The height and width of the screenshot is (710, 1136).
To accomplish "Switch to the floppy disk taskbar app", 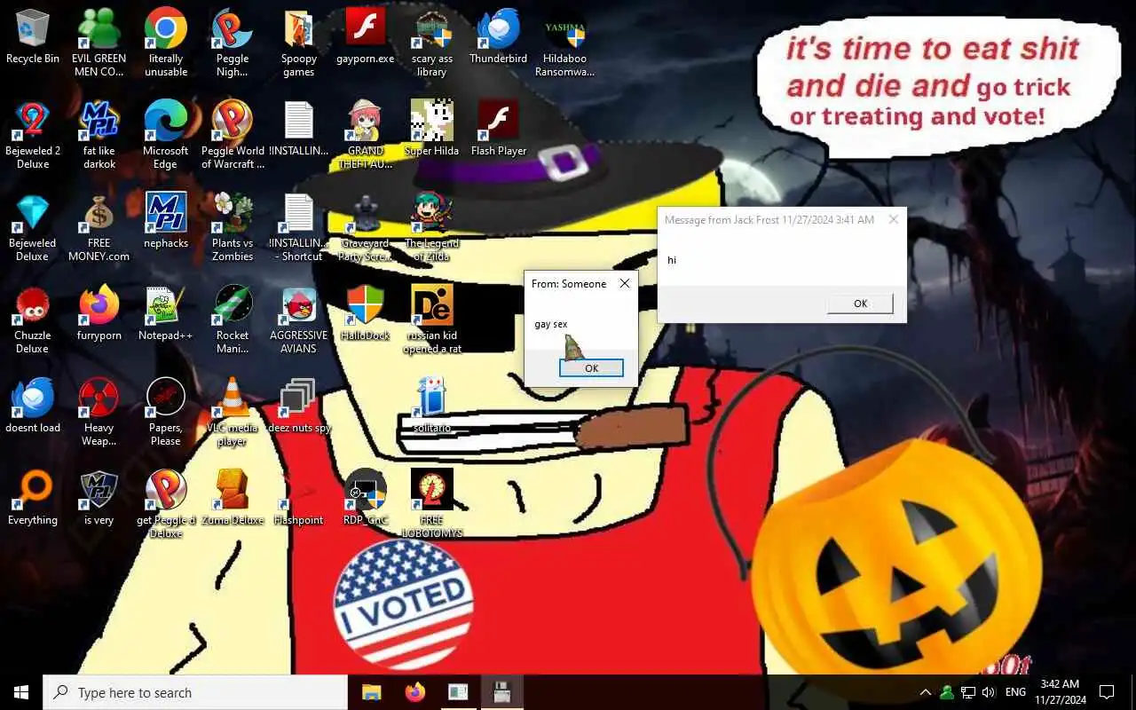I will (x=501, y=692).
